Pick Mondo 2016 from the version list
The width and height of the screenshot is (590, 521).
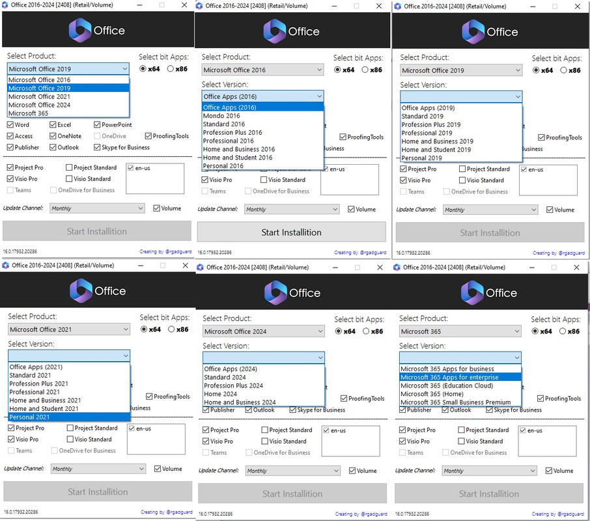(262, 116)
